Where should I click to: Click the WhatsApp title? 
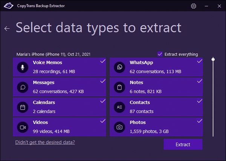tap(141, 63)
